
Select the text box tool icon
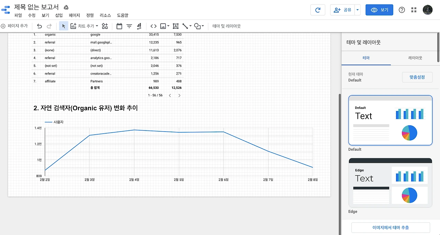[x=176, y=26]
